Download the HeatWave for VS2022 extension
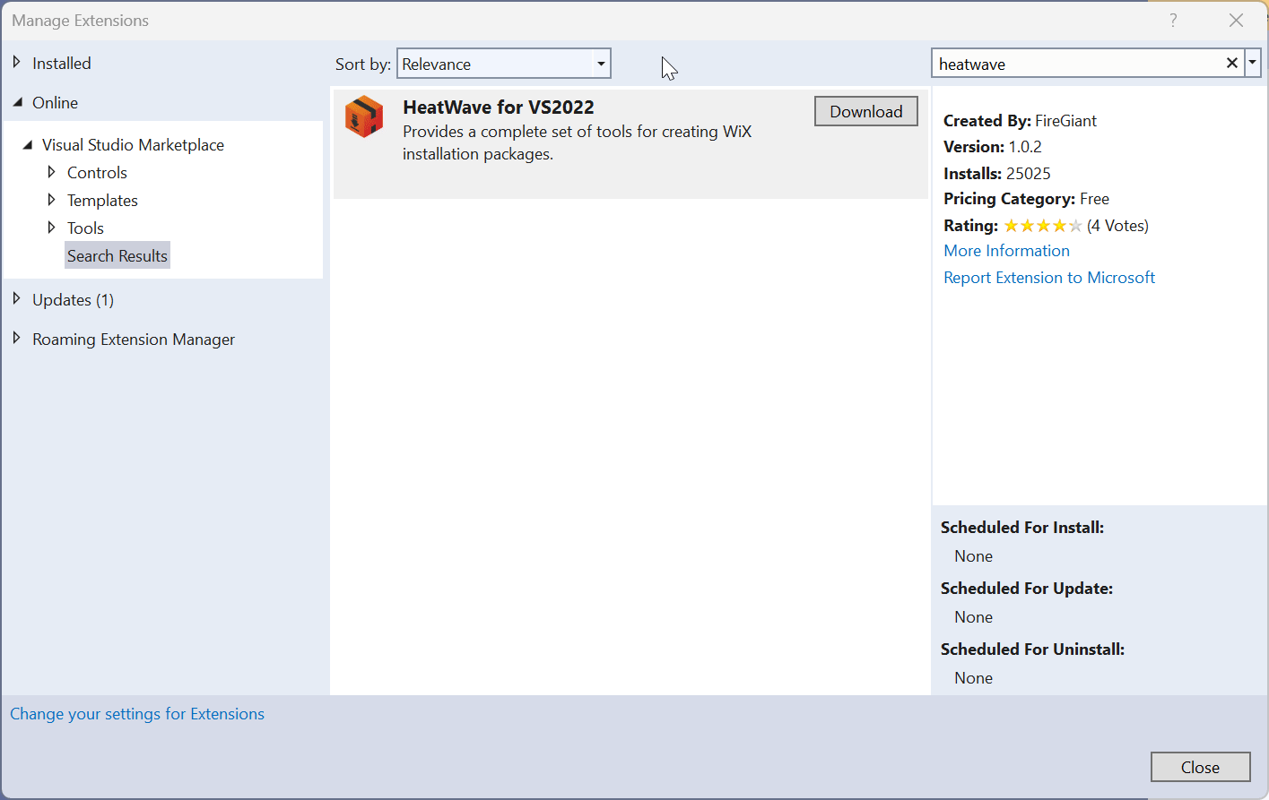 pyautogui.click(x=865, y=111)
